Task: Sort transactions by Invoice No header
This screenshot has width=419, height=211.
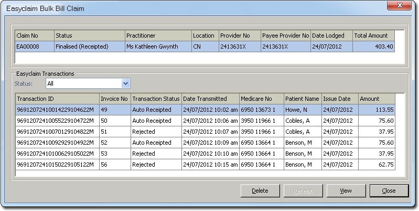Action: (x=114, y=99)
